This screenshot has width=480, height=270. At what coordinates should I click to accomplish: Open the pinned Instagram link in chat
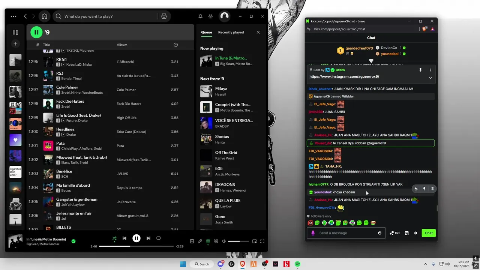point(344,76)
